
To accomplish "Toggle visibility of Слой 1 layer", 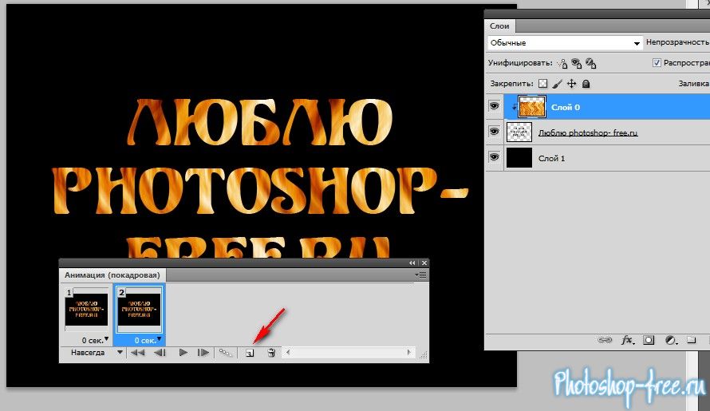I will pyautogui.click(x=494, y=158).
